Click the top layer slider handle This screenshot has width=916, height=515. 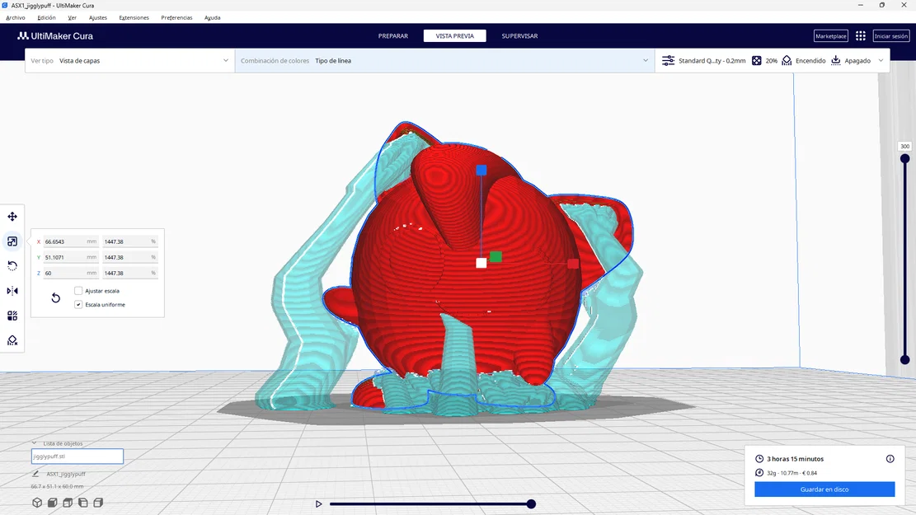click(905, 158)
